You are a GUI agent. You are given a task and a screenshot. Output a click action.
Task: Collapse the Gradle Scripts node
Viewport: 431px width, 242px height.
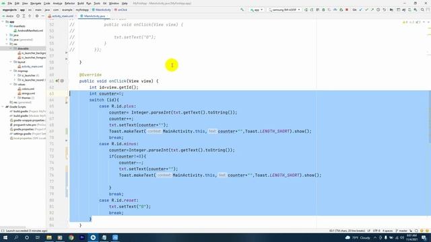pos(3,107)
